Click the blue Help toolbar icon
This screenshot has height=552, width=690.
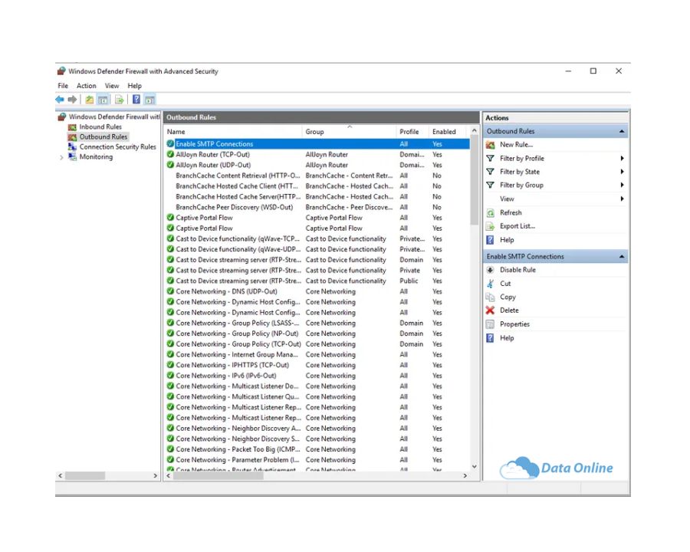[x=136, y=99]
